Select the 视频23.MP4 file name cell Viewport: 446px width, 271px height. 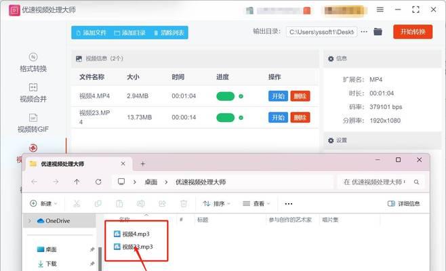point(94,117)
